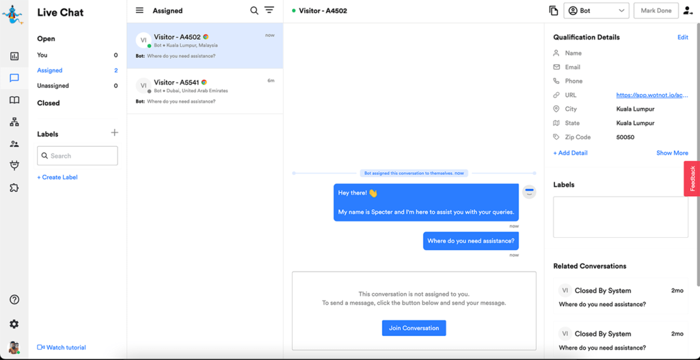
Task: Click the integrations plug sidebar icon
Action: (14, 165)
